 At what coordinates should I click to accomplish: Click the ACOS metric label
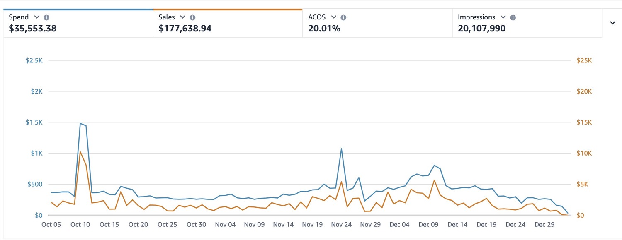click(317, 17)
